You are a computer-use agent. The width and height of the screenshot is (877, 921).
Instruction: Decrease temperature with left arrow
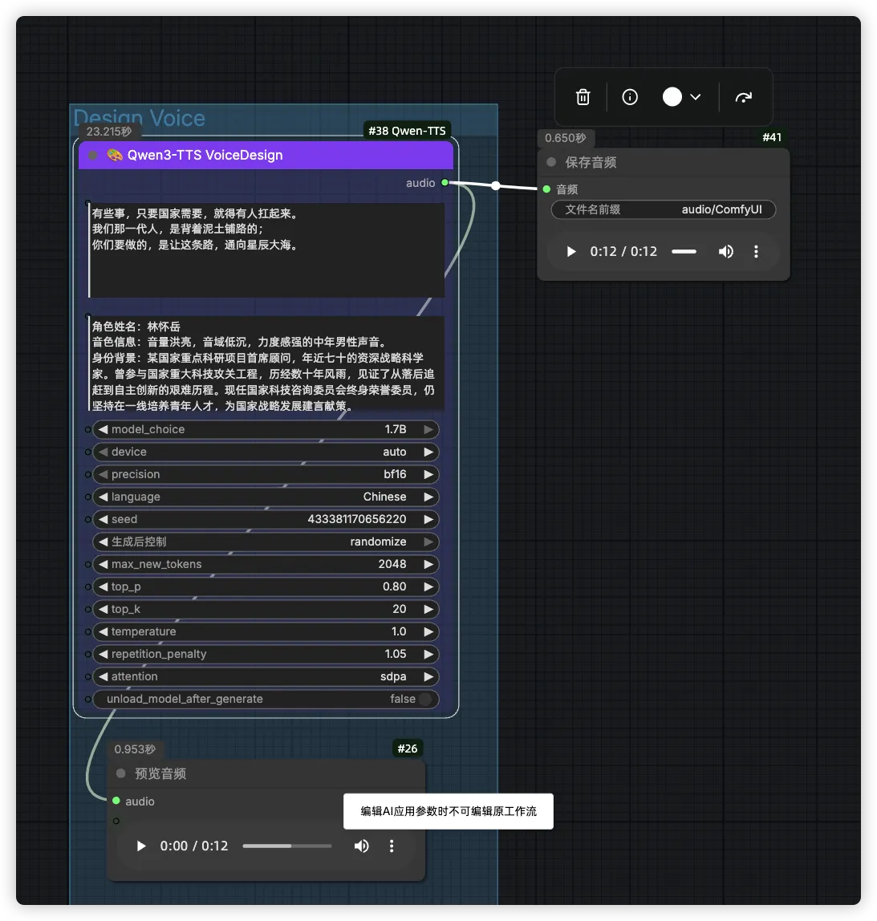tap(104, 631)
